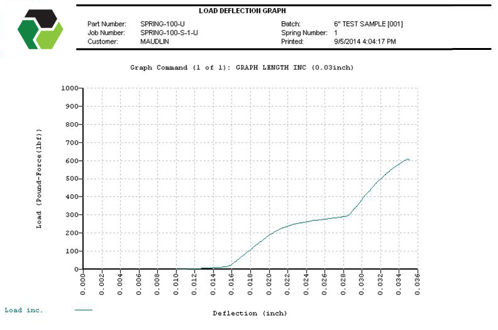This screenshot has height=330, width=498.
Task: Click the Spring Number: label
Action: (x=304, y=33)
